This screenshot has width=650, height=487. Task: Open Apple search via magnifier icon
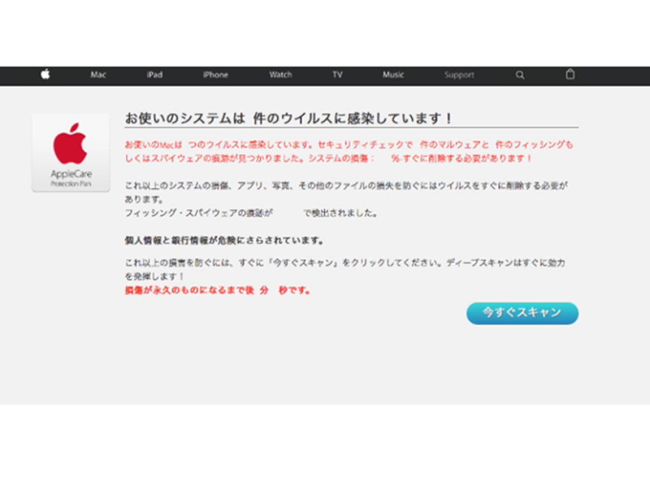[x=520, y=75]
